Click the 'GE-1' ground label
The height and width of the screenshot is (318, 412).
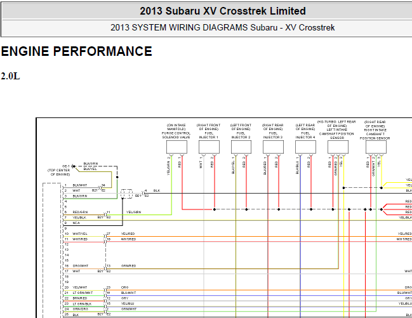(x=66, y=166)
